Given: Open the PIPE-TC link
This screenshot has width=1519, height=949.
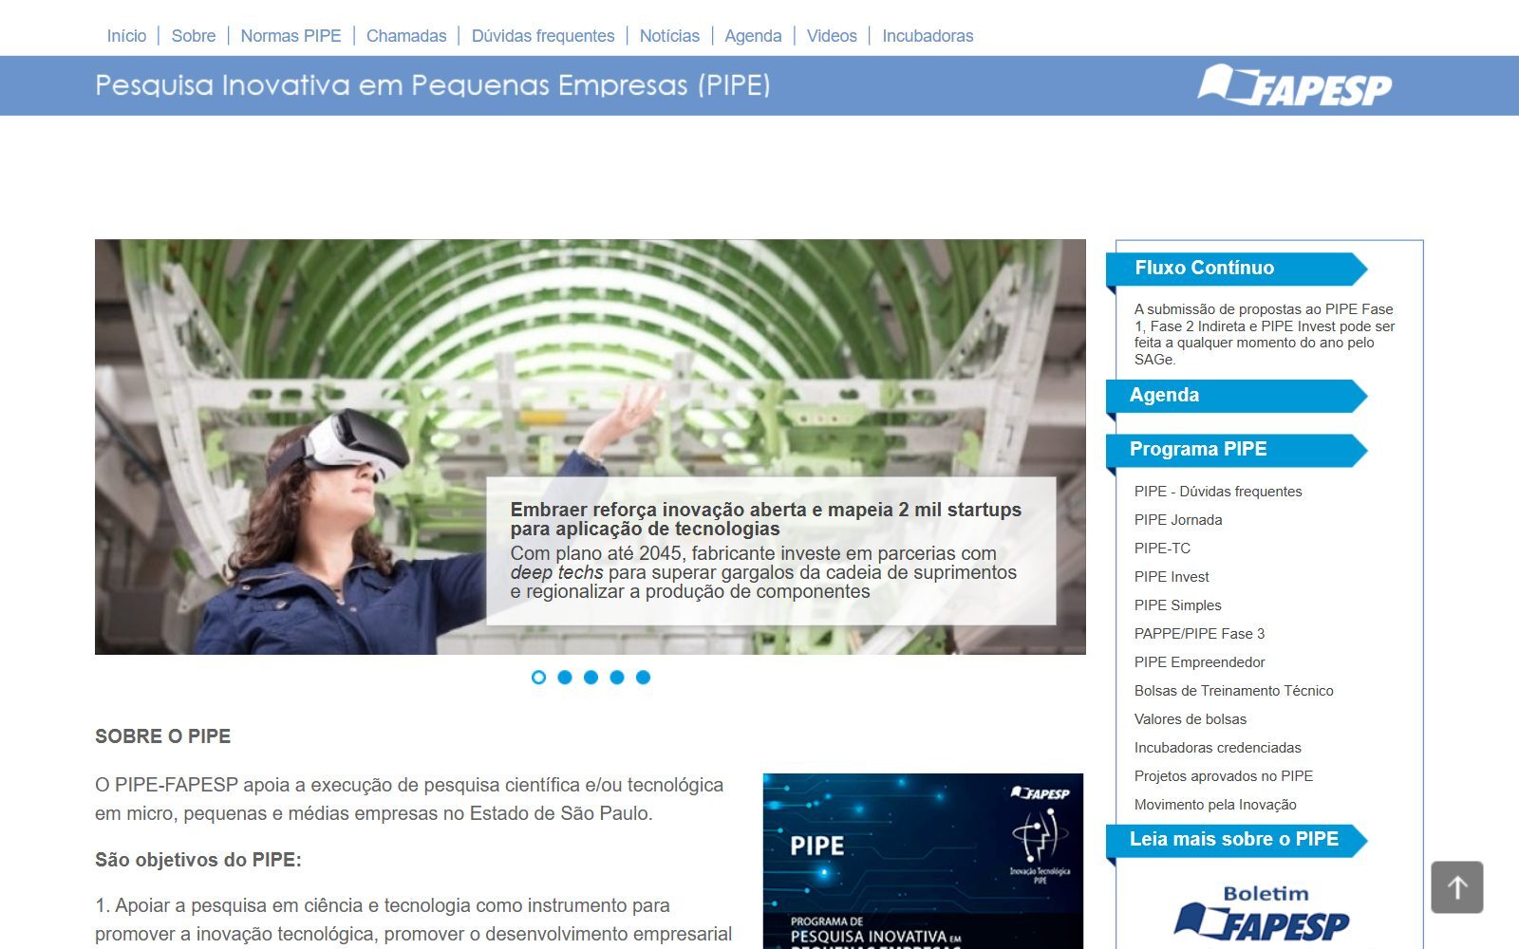Looking at the screenshot, I should [x=1162, y=549].
